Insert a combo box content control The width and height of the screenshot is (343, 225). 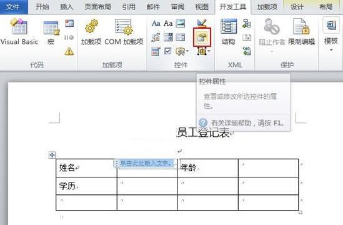pos(168,37)
